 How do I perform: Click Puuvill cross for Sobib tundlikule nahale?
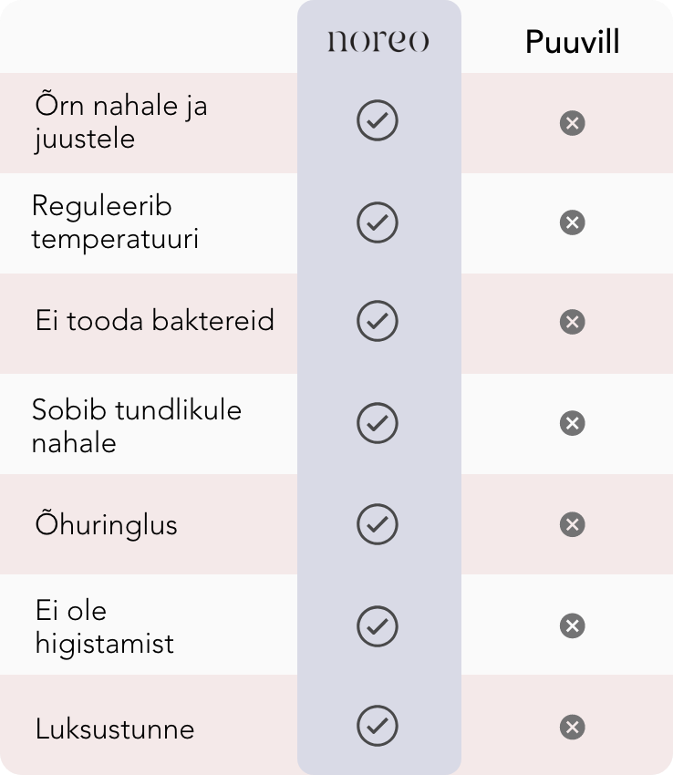coord(572,423)
